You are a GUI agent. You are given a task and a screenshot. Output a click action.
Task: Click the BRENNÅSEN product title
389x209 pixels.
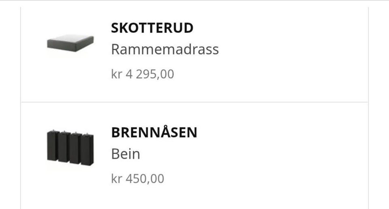pyautogui.click(x=154, y=132)
